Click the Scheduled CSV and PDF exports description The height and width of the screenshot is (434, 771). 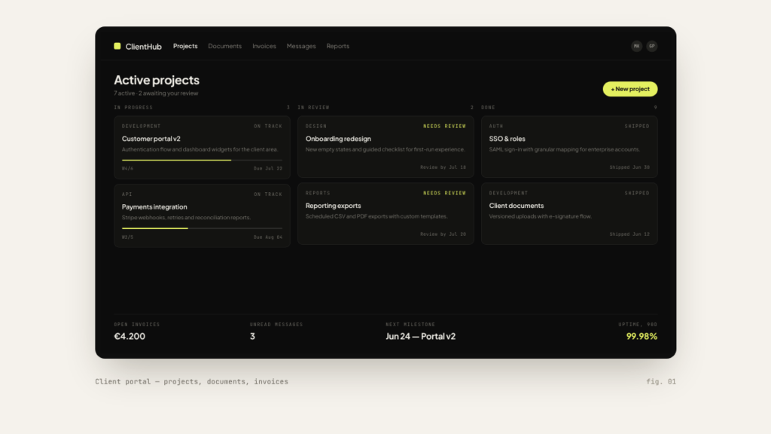click(x=376, y=216)
